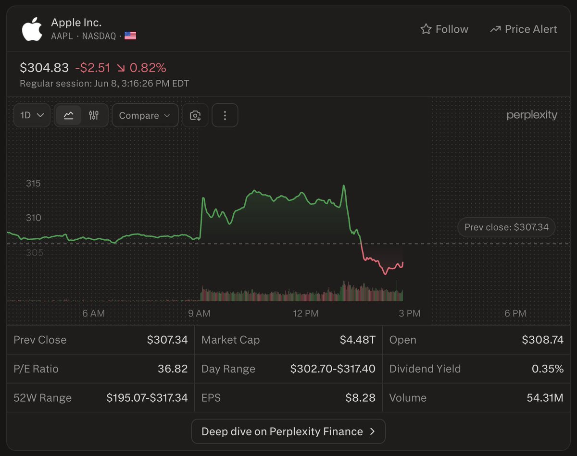Click the AAPL · NASDAQ ticker text
The height and width of the screenshot is (456, 577).
coord(83,36)
